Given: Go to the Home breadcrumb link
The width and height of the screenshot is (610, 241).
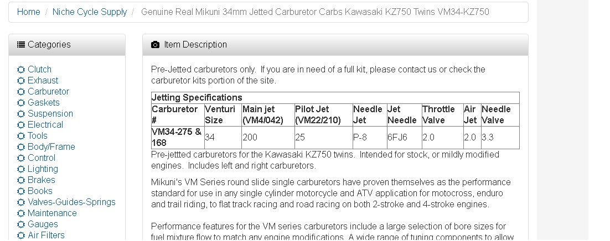Looking at the screenshot, I should click(28, 12).
